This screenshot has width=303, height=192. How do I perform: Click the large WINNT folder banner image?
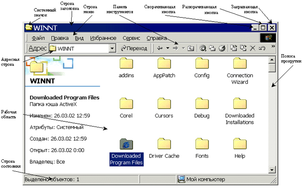click(50, 66)
